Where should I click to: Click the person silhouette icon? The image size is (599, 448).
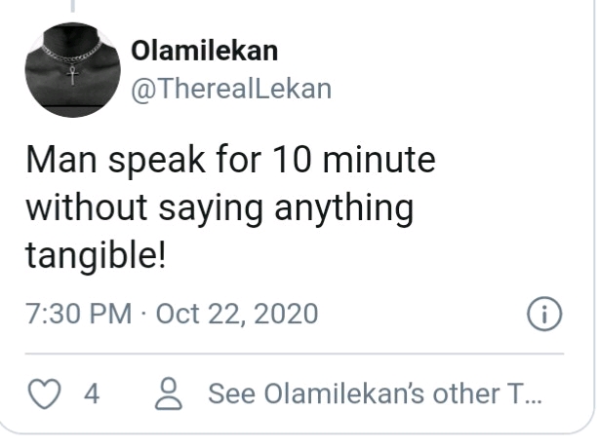point(171,394)
